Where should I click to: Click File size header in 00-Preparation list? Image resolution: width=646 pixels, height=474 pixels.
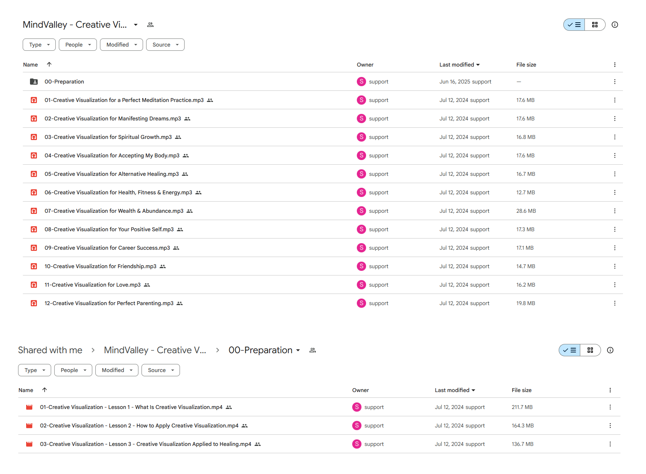pyautogui.click(x=521, y=390)
